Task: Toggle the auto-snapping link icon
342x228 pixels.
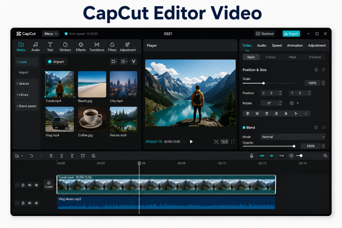Action: click(x=272, y=155)
